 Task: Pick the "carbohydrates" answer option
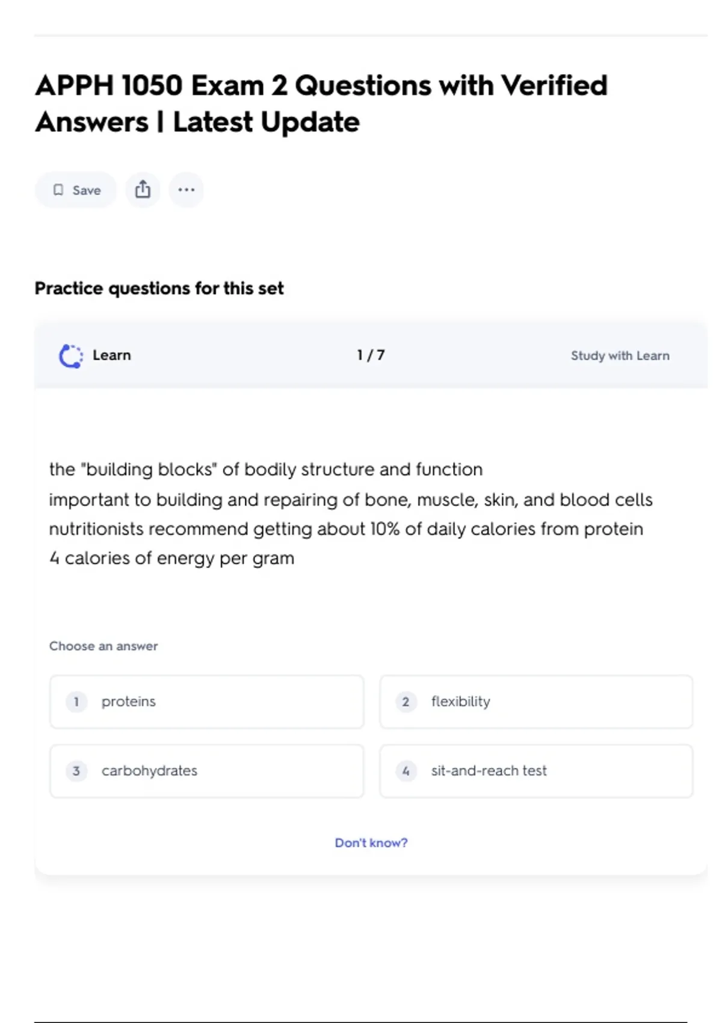[206, 771]
